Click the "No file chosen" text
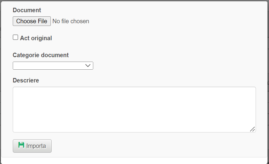 (x=71, y=21)
